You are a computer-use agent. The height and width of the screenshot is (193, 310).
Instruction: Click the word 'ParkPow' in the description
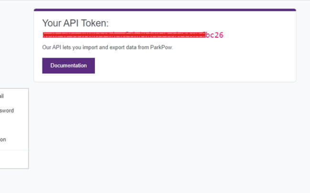(x=161, y=48)
